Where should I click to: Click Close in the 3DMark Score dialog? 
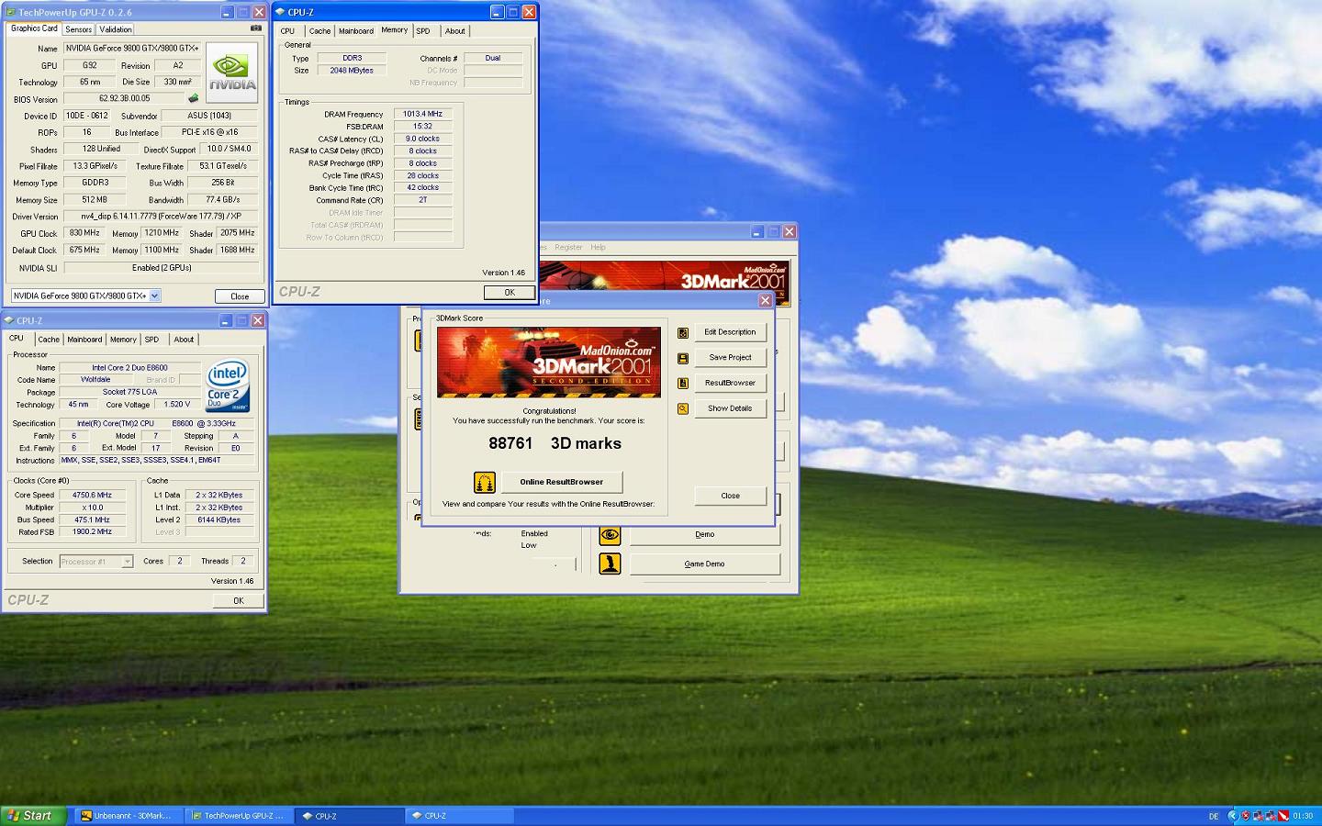click(x=730, y=496)
